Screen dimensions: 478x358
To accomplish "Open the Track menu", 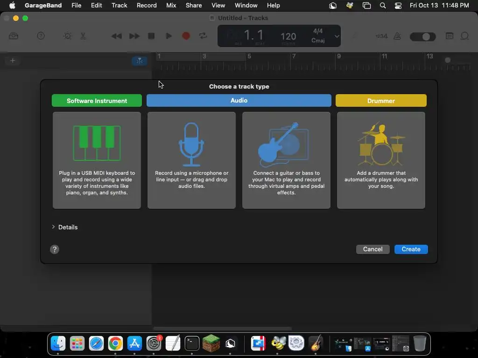I will [119, 5].
